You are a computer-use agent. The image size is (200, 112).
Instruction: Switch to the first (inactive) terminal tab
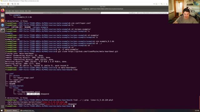click(x=53, y=13)
